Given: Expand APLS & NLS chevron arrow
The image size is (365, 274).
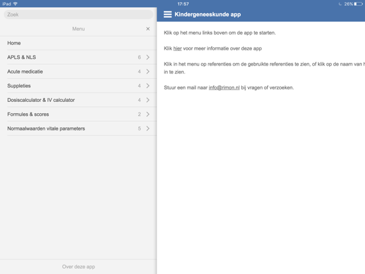Looking at the screenshot, I should tap(148, 58).
